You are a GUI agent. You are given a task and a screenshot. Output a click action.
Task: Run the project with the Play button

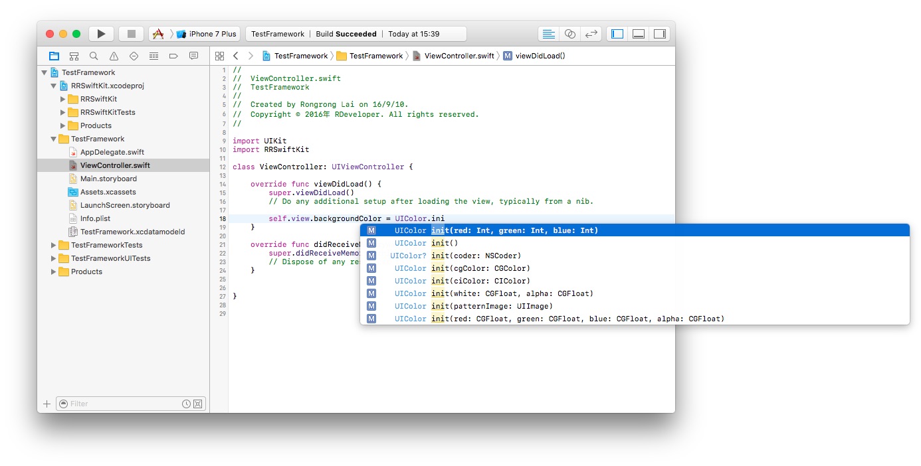101,34
